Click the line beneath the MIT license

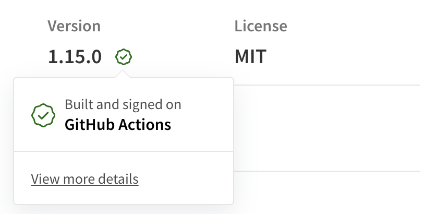pyautogui.click(x=326, y=85)
